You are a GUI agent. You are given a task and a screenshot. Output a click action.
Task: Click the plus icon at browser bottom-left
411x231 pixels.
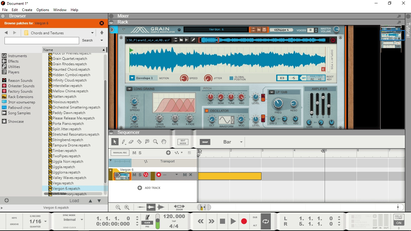click(x=7, y=200)
